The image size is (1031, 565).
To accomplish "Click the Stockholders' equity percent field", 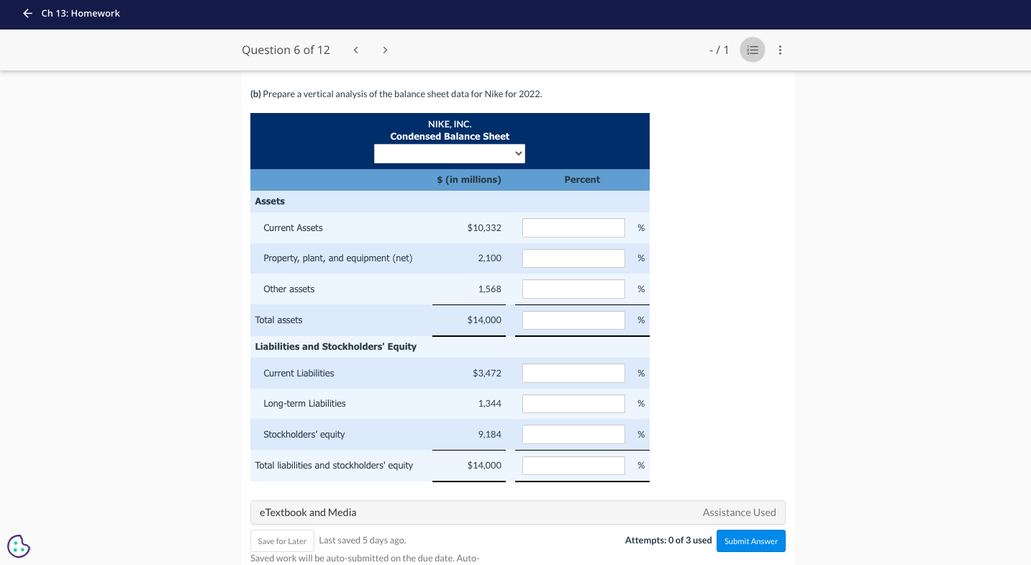I will click(x=573, y=434).
